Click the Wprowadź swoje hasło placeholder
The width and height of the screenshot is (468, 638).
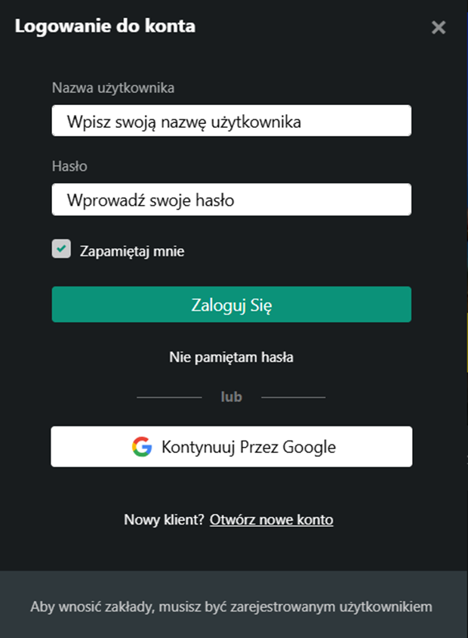[150, 201]
